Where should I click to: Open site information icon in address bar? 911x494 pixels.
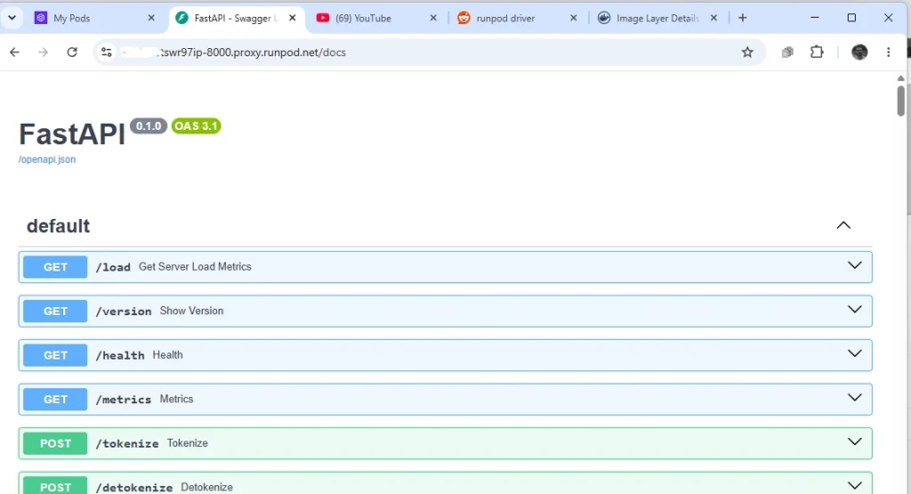(107, 53)
